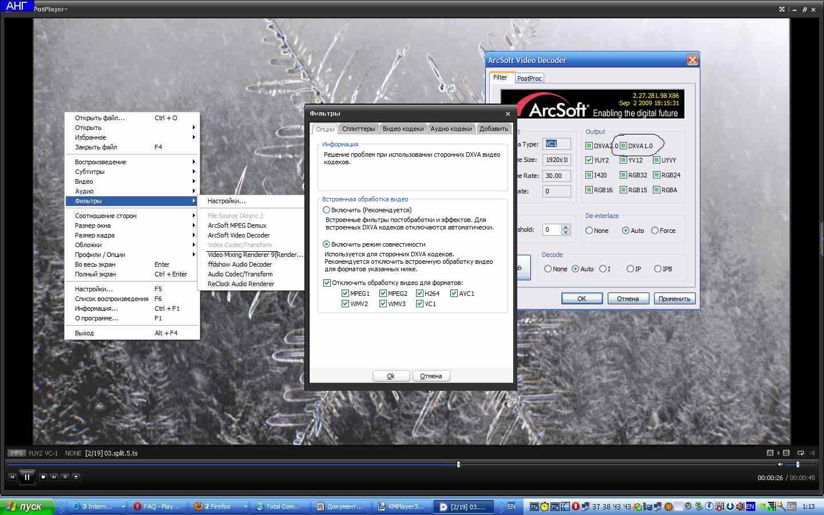Screen dimensions: 824x515
Task: Click the yellow clock tray icon
Action: point(545,506)
